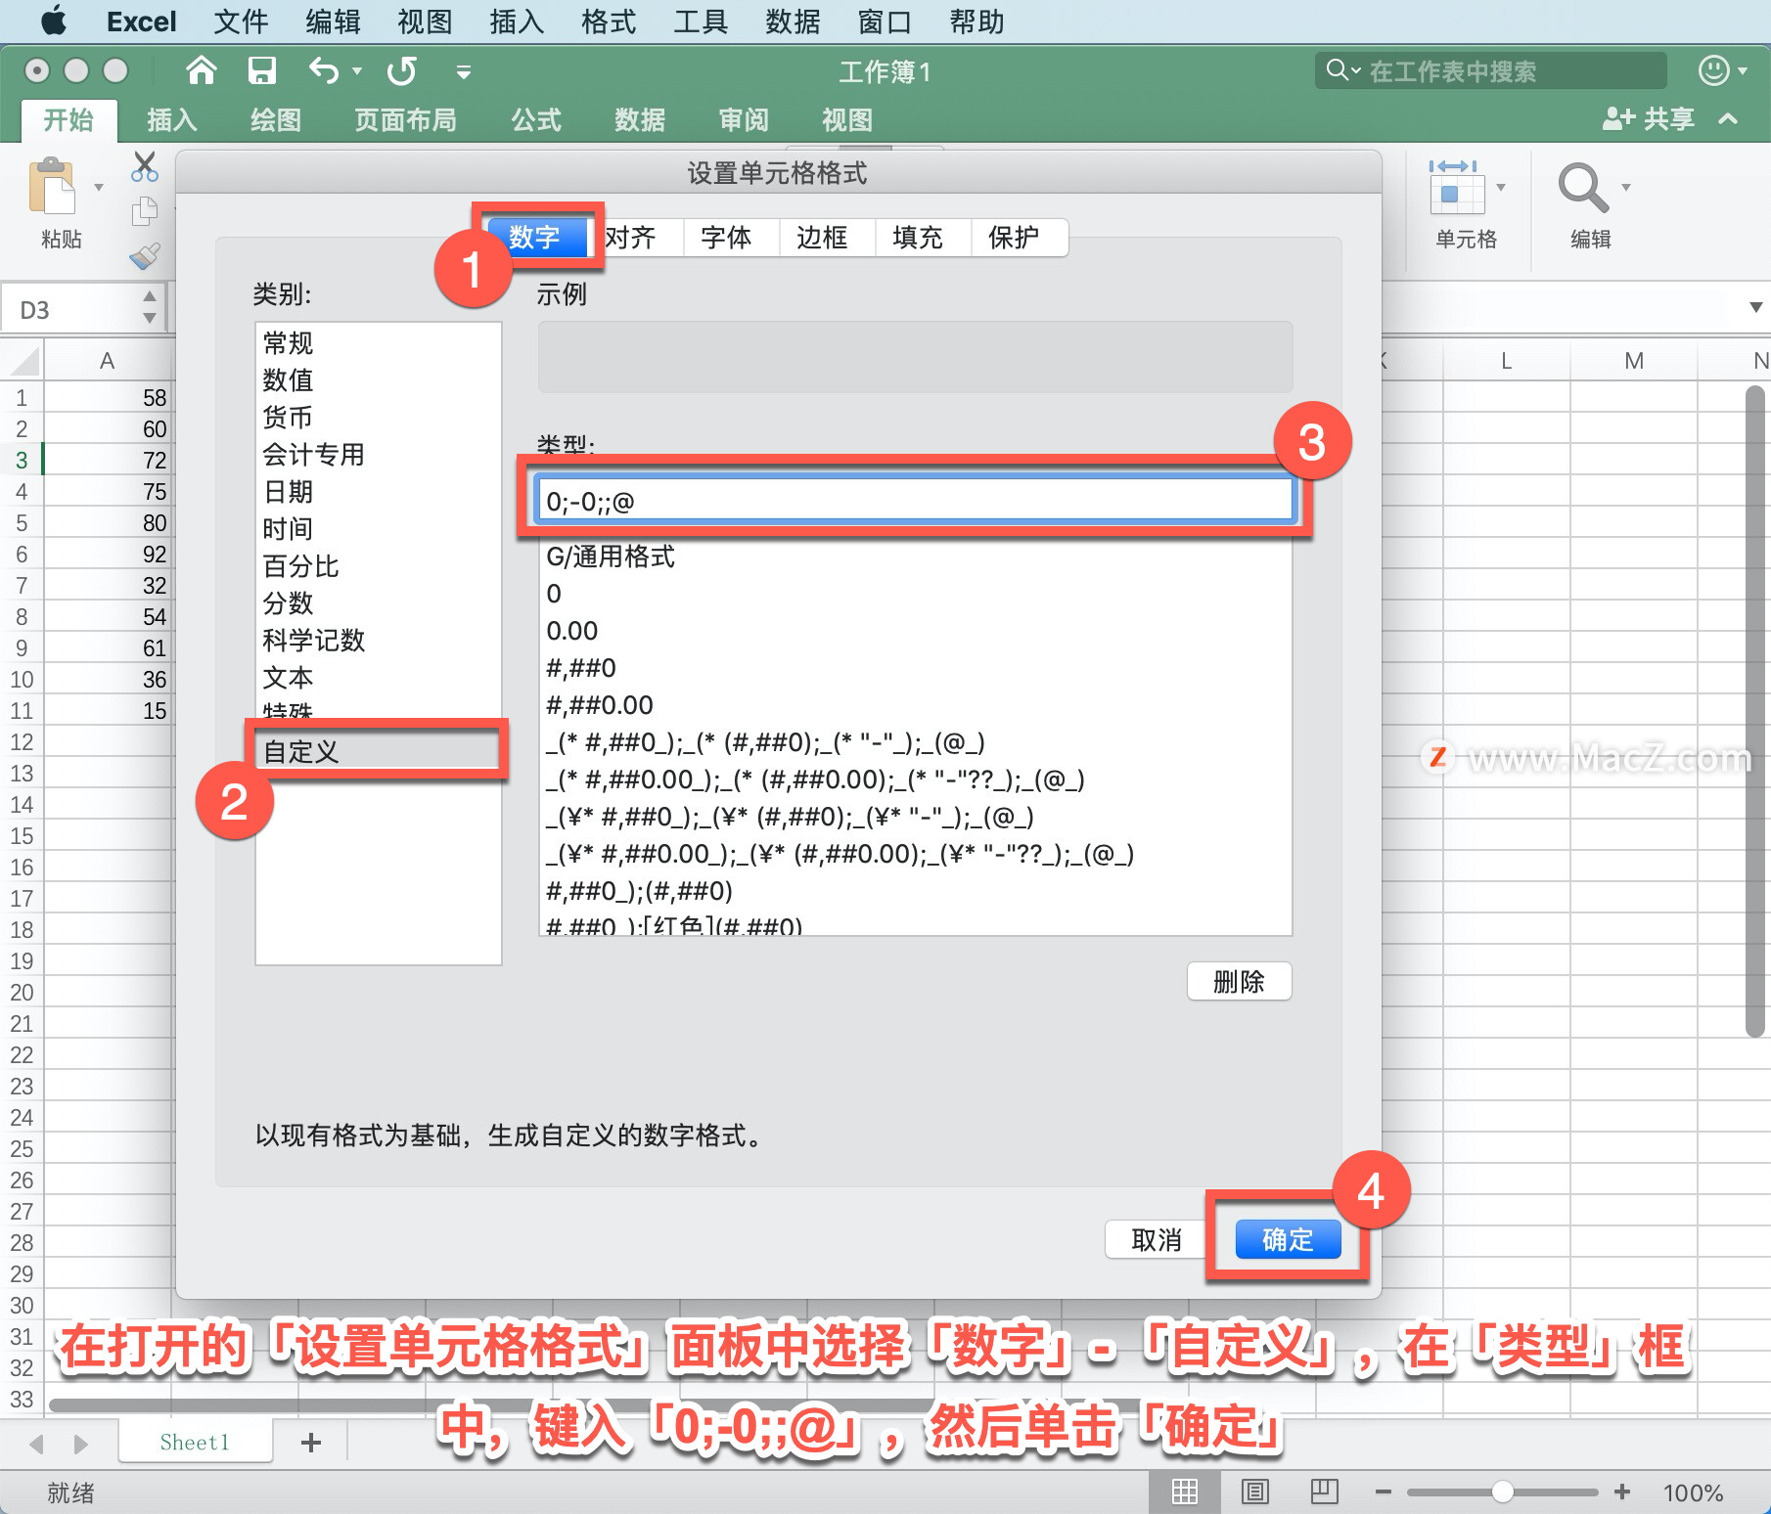The height and width of the screenshot is (1514, 1771).
Task: Choose the #,##0.00 format type
Action: pyautogui.click(x=915, y=706)
